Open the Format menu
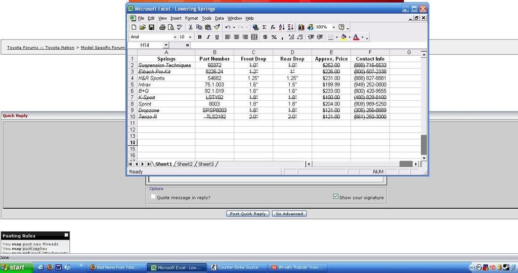The width and height of the screenshot is (518, 273). 191,18
